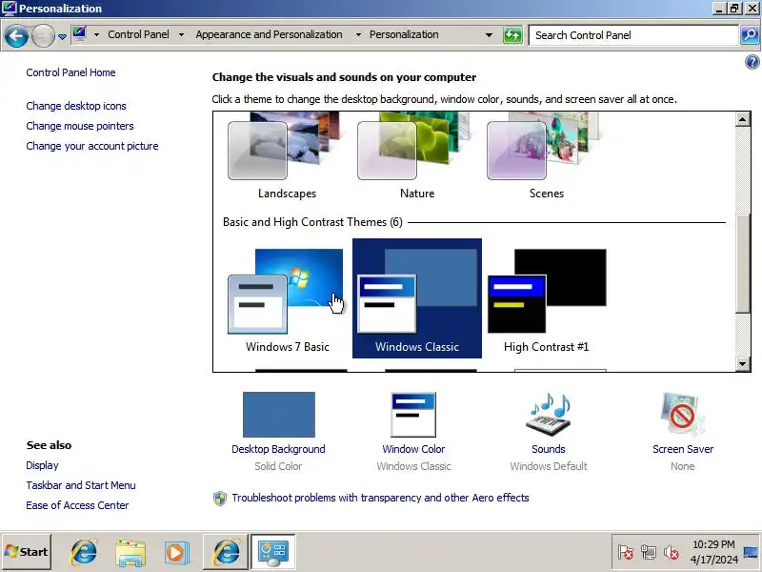Viewport: 762px width, 572px height.
Task: Focus the Search Control Panel field
Action: click(x=633, y=35)
